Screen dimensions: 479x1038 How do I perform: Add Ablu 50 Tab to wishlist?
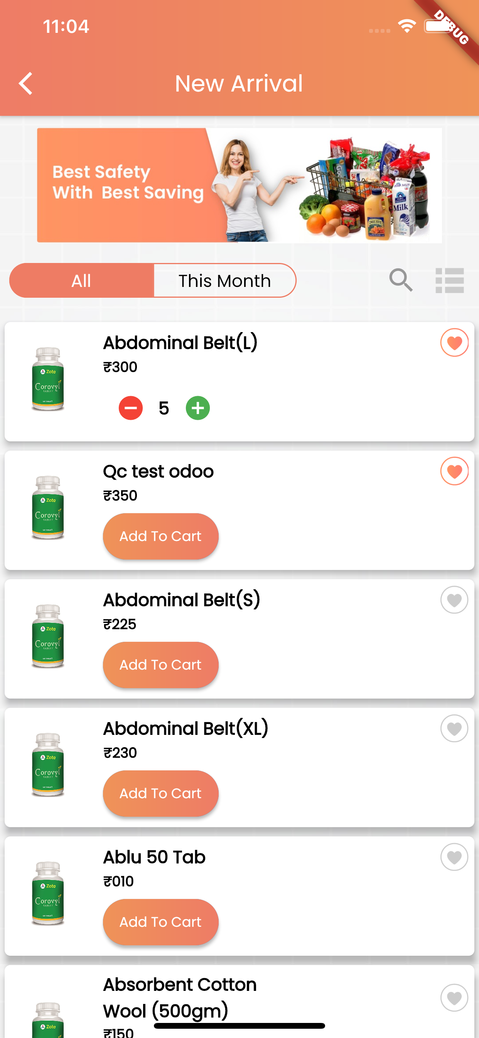(454, 857)
